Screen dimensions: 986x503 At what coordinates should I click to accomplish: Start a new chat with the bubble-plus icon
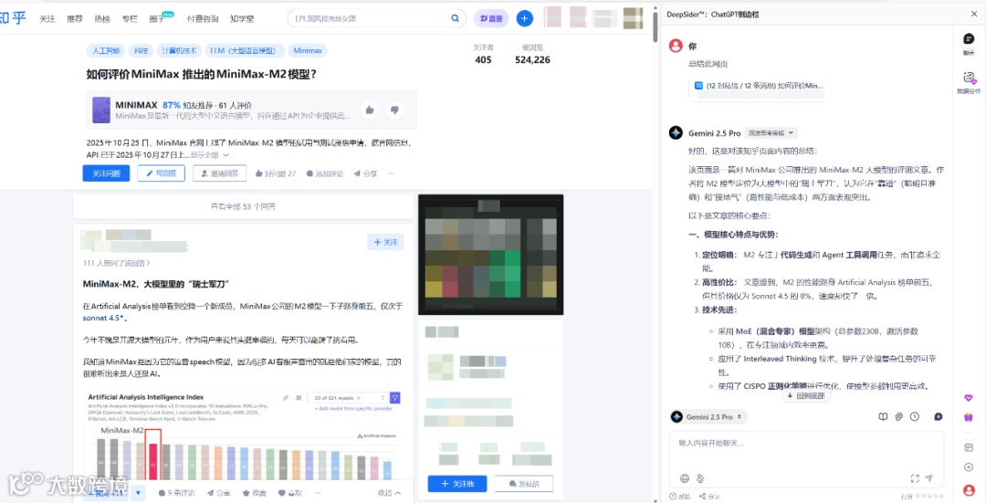tap(939, 416)
